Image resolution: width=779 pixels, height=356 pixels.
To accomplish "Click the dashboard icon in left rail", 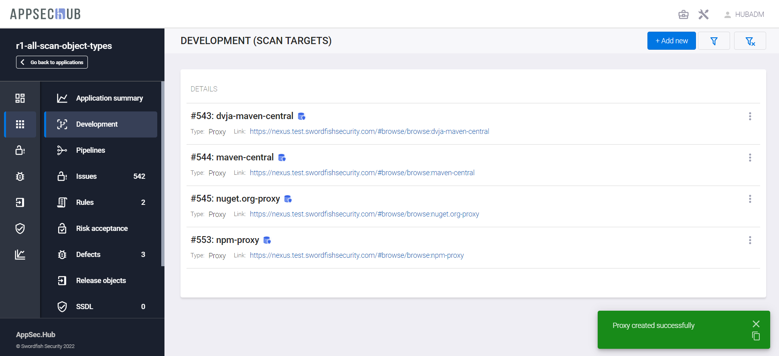I will pyautogui.click(x=20, y=98).
